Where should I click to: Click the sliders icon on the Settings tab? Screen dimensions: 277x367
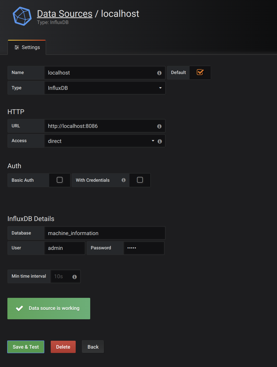[17, 47]
